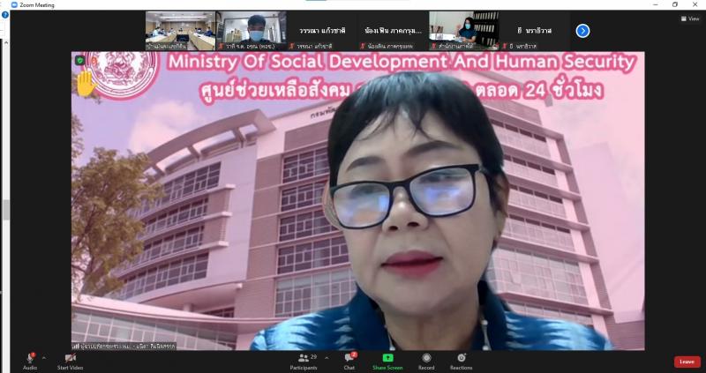The height and width of the screenshot is (373, 706).
Task: Select the ยี นราธิวาส participant tile
Action: click(x=535, y=31)
